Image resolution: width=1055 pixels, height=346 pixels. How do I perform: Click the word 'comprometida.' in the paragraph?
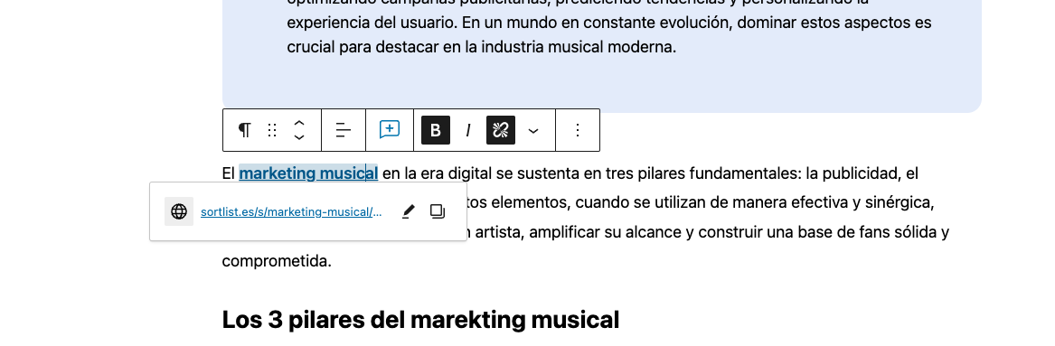(x=277, y=261)
